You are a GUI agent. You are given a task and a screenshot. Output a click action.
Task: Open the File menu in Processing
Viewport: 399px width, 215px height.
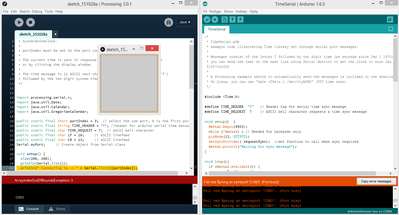pyautogui.click(x=6, y=11)
